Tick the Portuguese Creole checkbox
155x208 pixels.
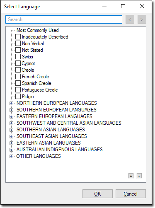click(18, 90)
